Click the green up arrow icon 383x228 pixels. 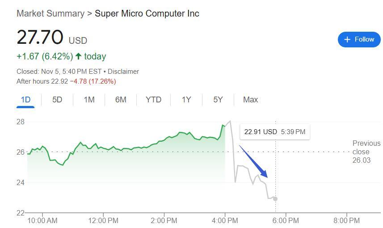[79, 56]
